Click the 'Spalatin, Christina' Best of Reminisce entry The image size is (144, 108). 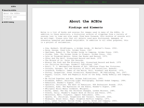pos(84,85)
